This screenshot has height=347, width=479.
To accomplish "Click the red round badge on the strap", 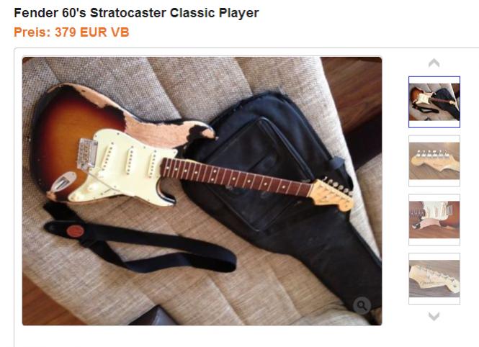I will (76, 231).
